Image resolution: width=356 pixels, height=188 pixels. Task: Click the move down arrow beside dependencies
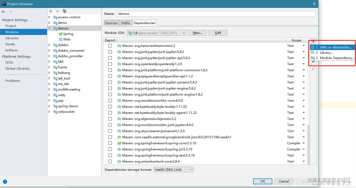point(313,62)
